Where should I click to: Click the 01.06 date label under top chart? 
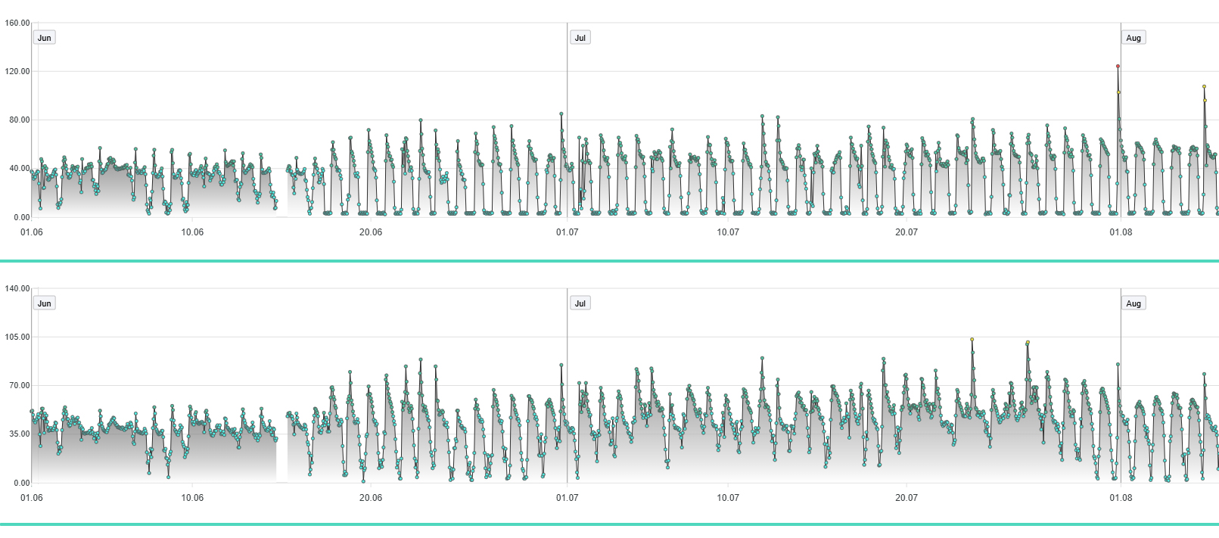(x=32, y=232)
